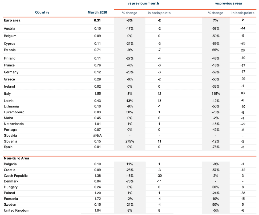Click the vs previous year header
This screenshot has height=215, width=259.
229,3
